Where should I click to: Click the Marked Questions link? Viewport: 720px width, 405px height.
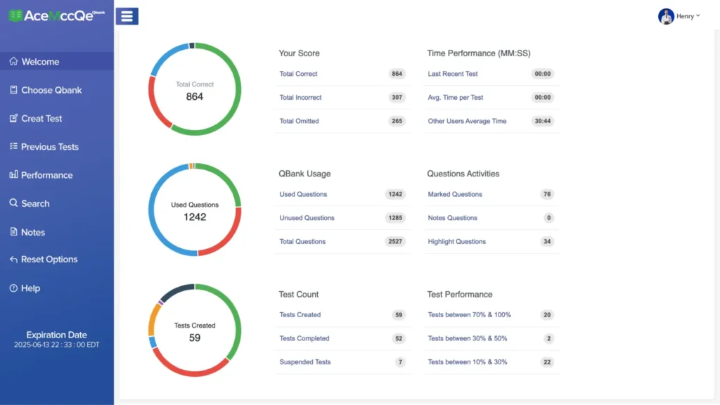click(x=455, y=194)
